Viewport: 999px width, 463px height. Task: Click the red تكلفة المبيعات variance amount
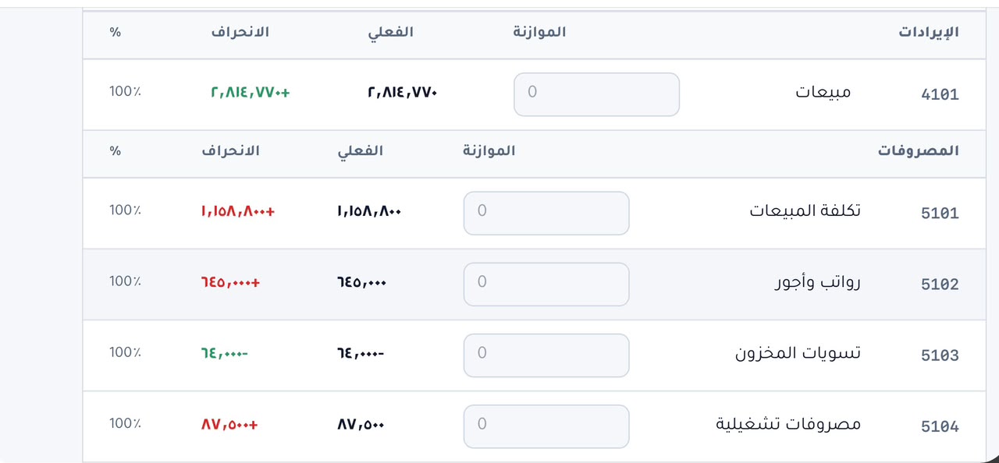click(x=238, y=211)
